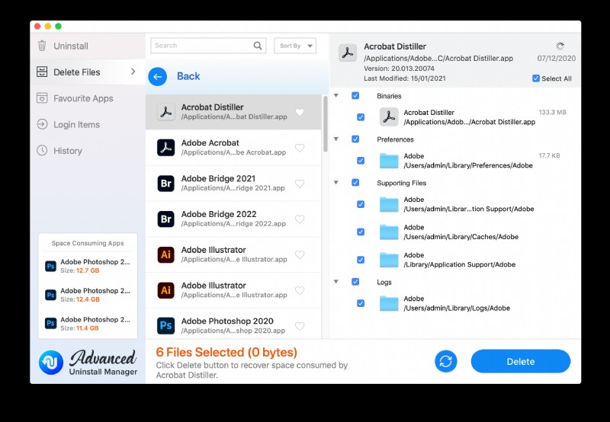The image size is (610, 422).
Task: Open the Uninstall sidebar section
Action: click(70, 46)
